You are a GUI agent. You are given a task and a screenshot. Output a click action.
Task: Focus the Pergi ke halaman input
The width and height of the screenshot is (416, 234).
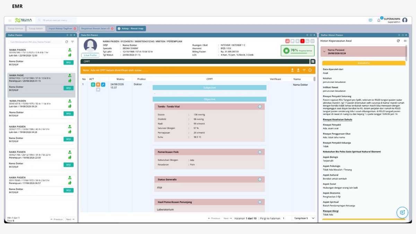[x=287, y=218]
